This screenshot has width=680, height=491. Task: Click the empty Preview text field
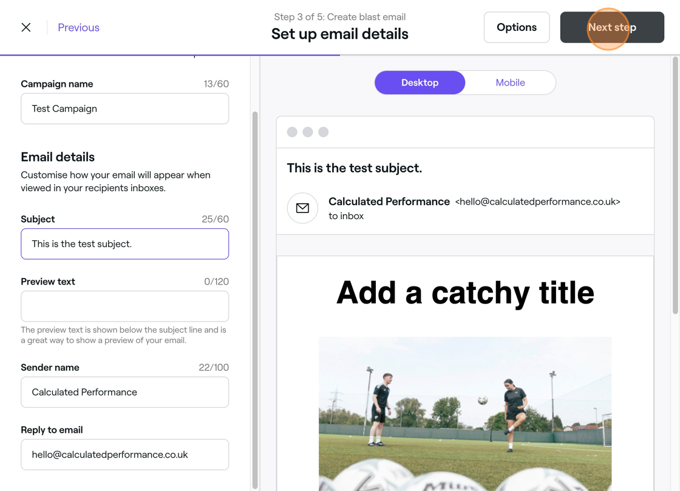click(125, 306)
